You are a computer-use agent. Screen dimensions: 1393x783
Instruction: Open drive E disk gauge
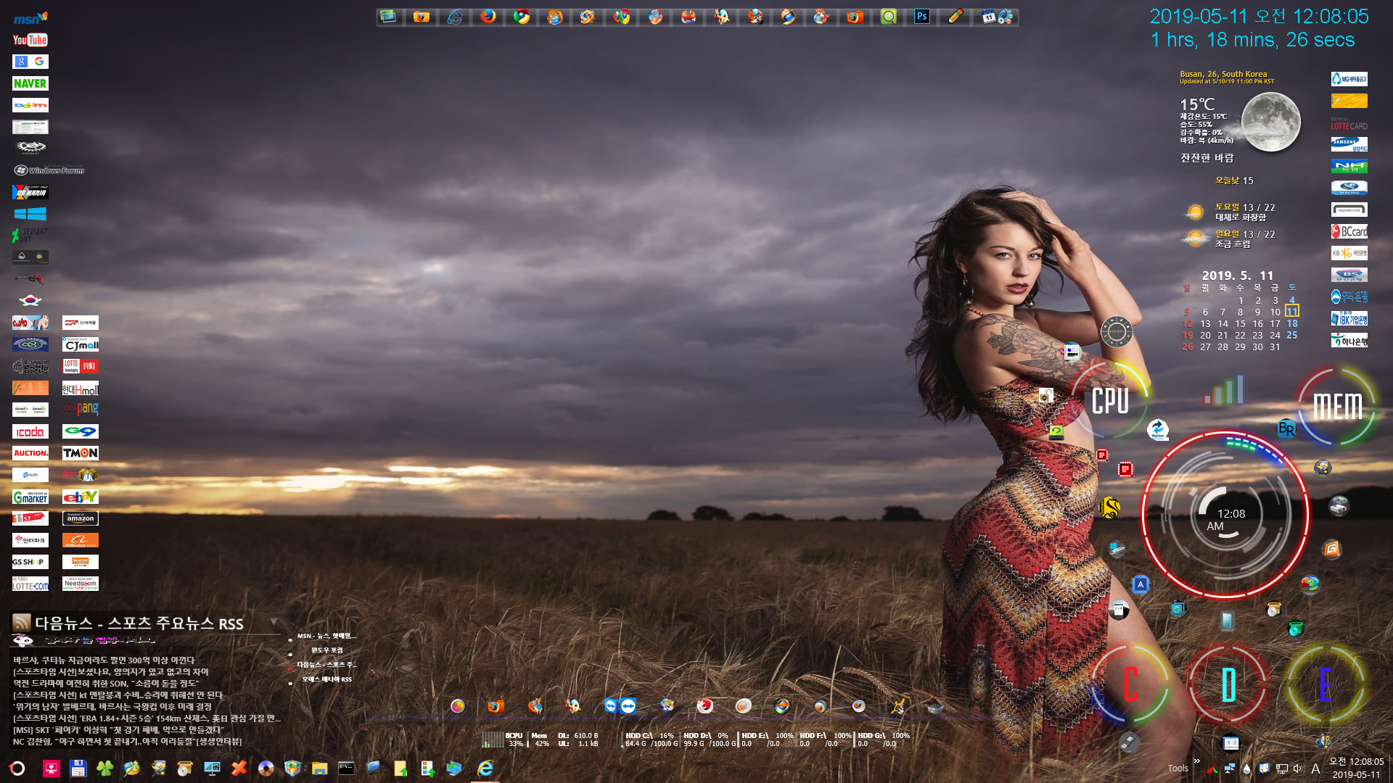tap(1326, 684)
